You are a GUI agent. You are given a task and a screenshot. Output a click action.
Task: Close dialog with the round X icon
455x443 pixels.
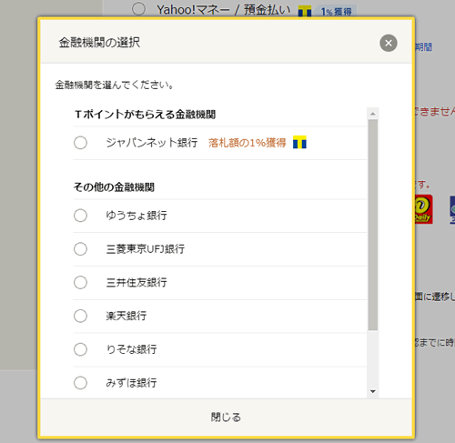point(389,43)
